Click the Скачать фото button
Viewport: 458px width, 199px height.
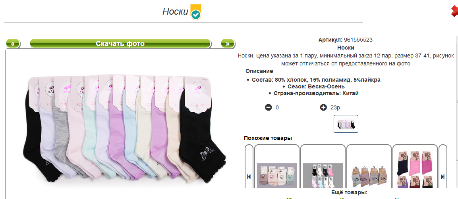pyautogui.click(x=120, y=44)
